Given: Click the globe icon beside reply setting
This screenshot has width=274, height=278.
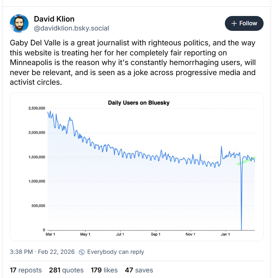Looking at the screenshot, I should (x=82, y=252).
